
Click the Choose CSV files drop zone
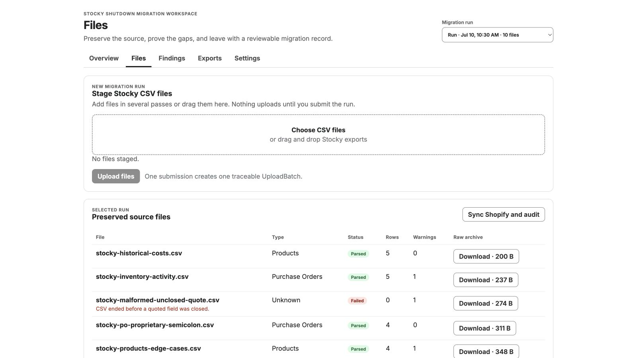(318, 134)
